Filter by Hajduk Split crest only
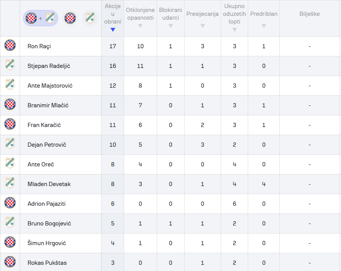This screenshot has height=271, width=341. point(70,18)
